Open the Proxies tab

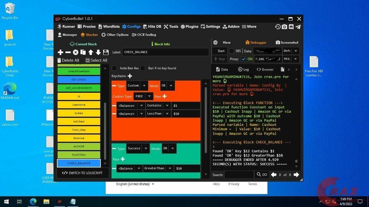(x=87, y=26)
